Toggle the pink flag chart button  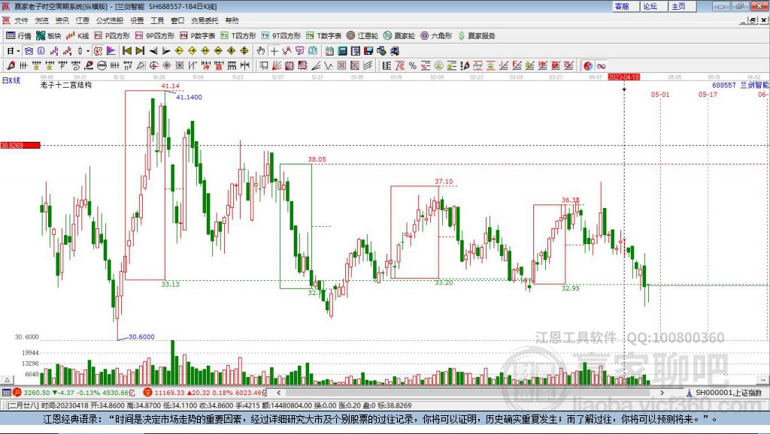111,51
